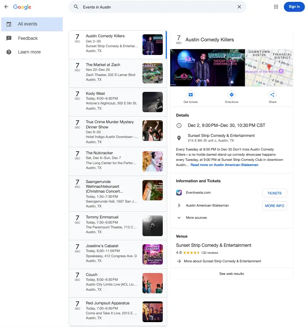Open the Google logo homepage
The height and width of the screenshot is (328, 306).
pyautogui.click(x=22, y=7)
